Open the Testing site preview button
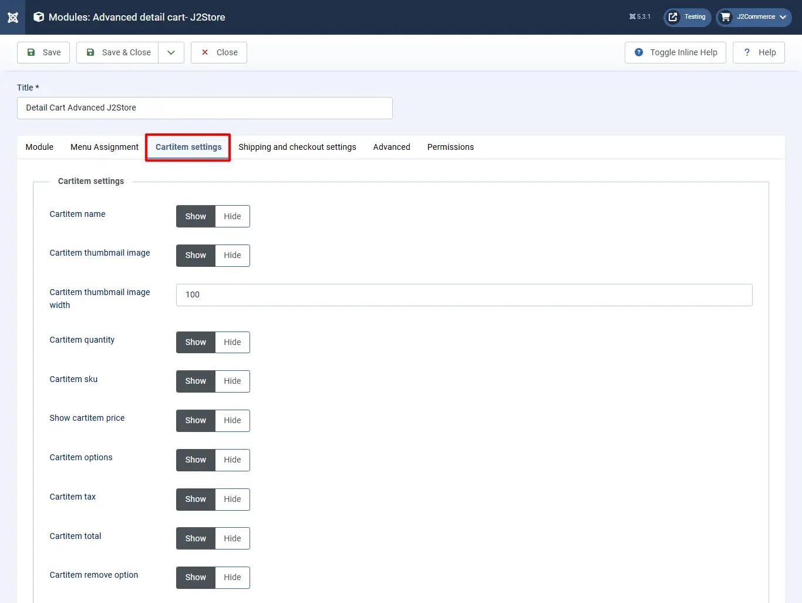 (688, 17)
